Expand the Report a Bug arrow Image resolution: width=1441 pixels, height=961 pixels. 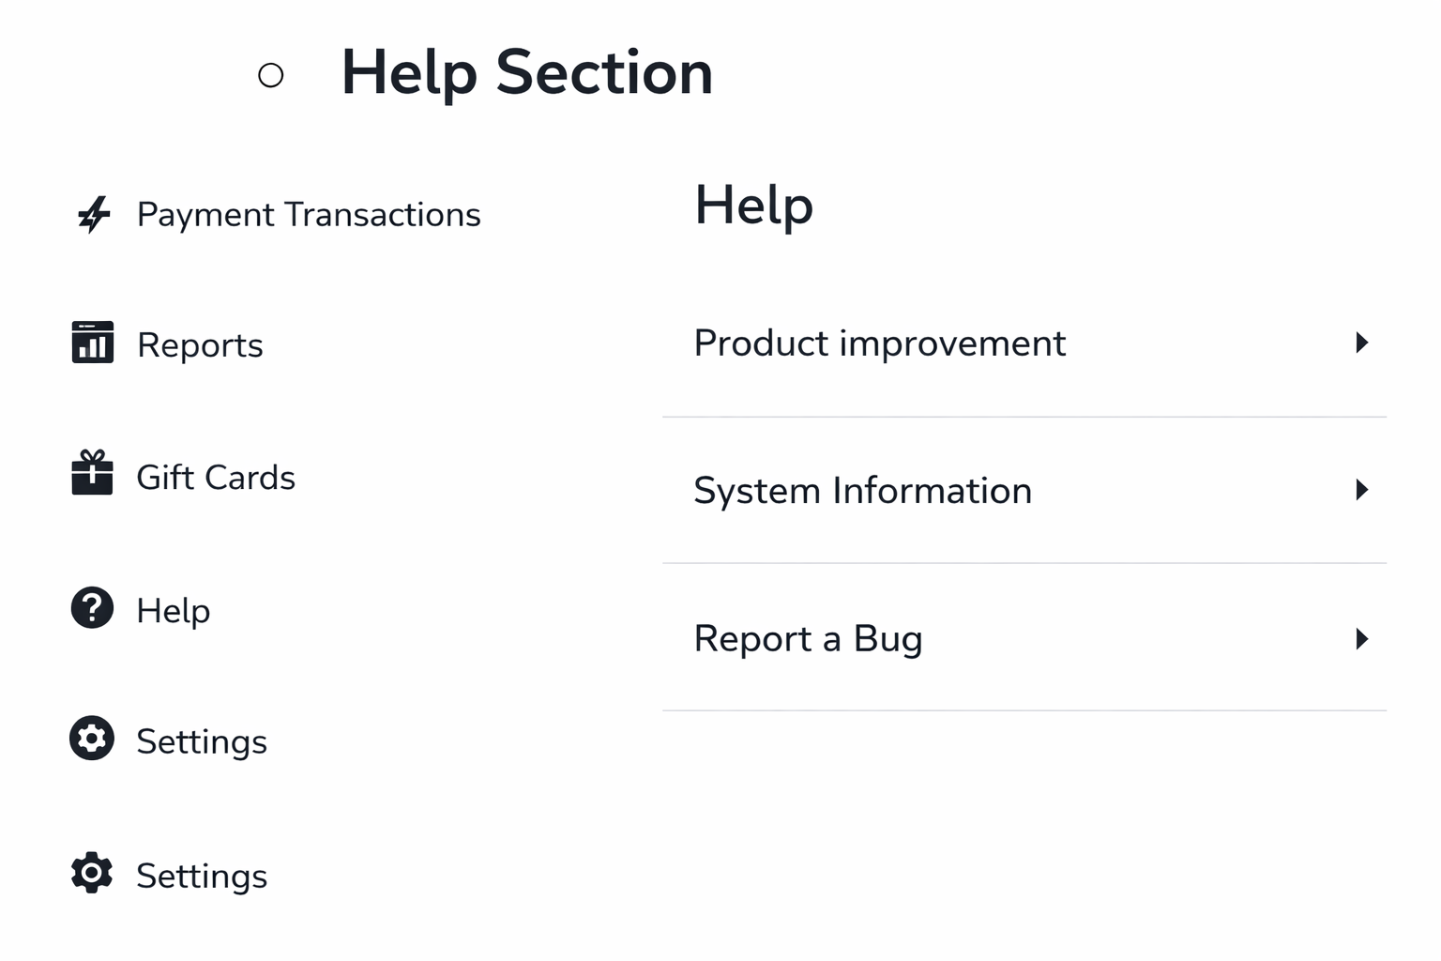(x=1362, y=639)
